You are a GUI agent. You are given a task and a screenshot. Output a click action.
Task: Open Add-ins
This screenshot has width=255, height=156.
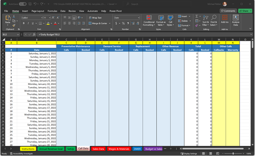pos(225,19)
